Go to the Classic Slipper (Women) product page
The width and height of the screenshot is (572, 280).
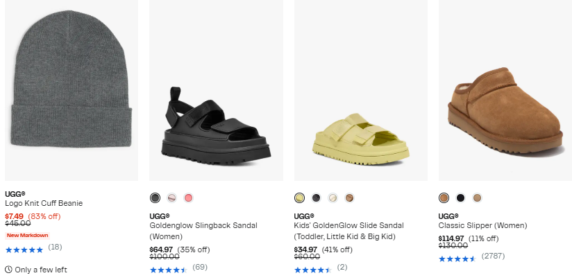482,226
